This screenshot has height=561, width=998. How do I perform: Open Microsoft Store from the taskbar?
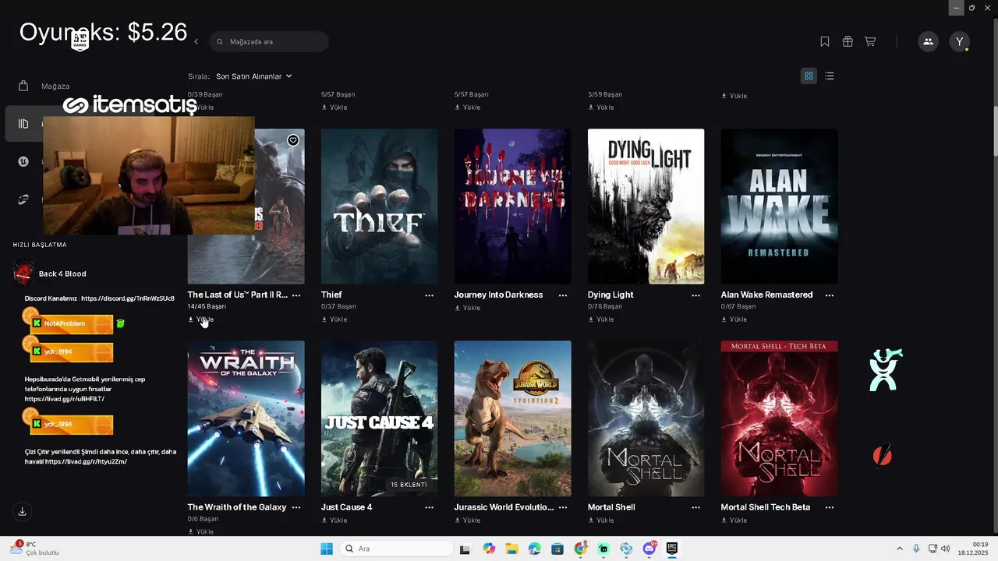[557, 549]
